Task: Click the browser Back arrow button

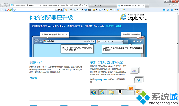Action: [3, 5]
